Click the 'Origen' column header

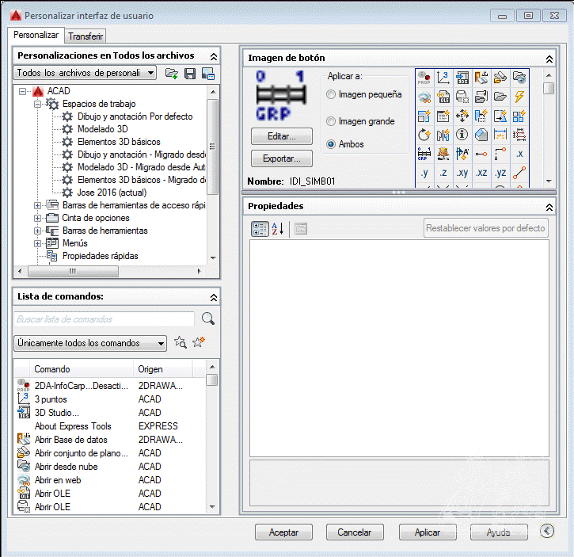coord(163,369)
